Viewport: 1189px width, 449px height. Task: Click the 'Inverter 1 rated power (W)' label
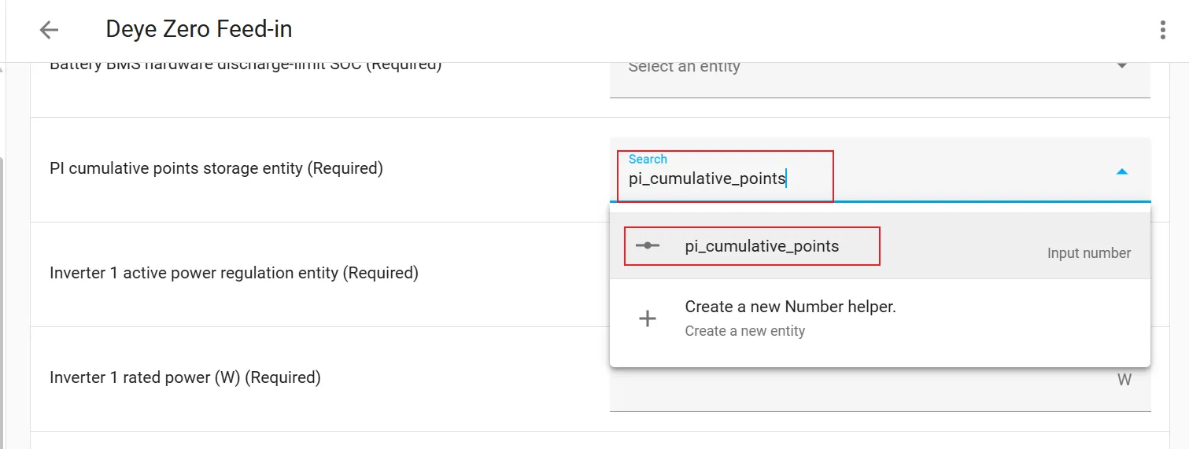[x=185, y=377]
